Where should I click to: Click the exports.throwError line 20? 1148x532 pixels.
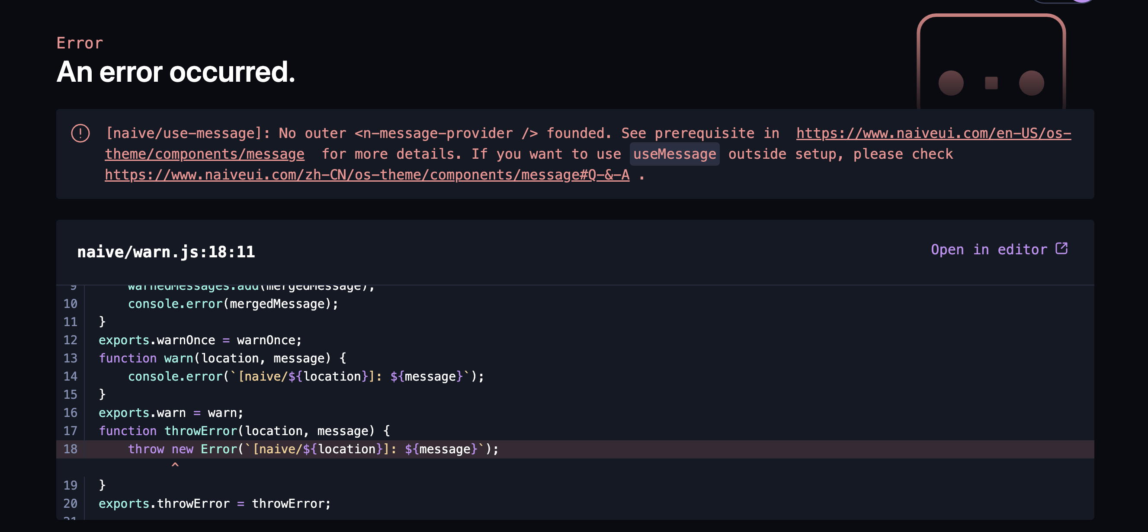tap(215, 503)
